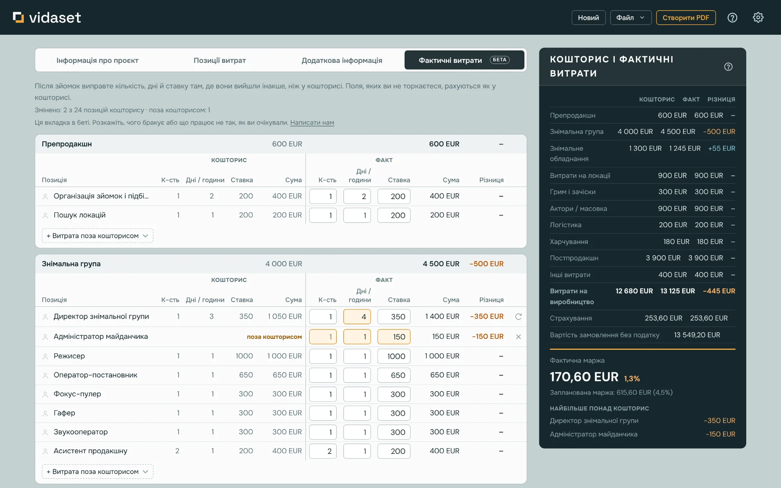Click person icon beside Адміністратор майданчика

pos(45,337)
